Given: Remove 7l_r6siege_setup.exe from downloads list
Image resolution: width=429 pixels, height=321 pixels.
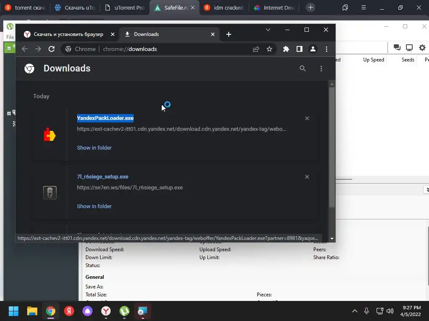Looking at the screenshot, I should pyautogui.click(x=307, y=177).
